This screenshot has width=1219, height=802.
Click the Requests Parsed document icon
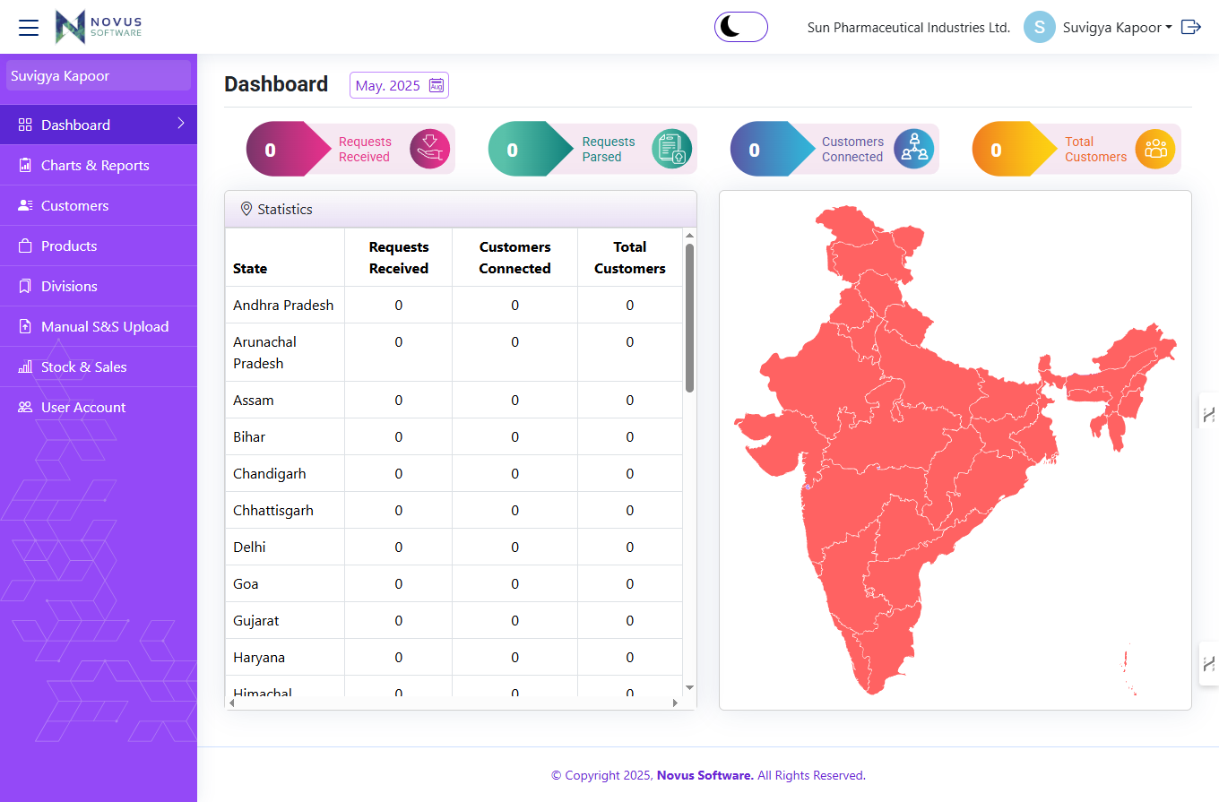(x=671, y=149)
